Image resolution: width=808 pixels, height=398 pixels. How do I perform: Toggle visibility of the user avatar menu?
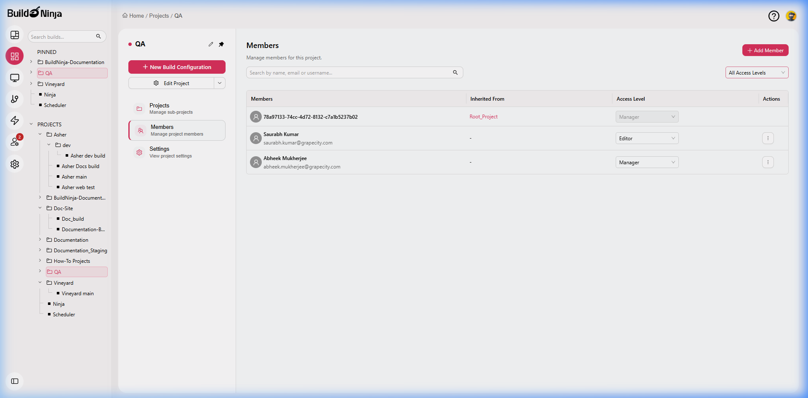(x=791, y=16)
